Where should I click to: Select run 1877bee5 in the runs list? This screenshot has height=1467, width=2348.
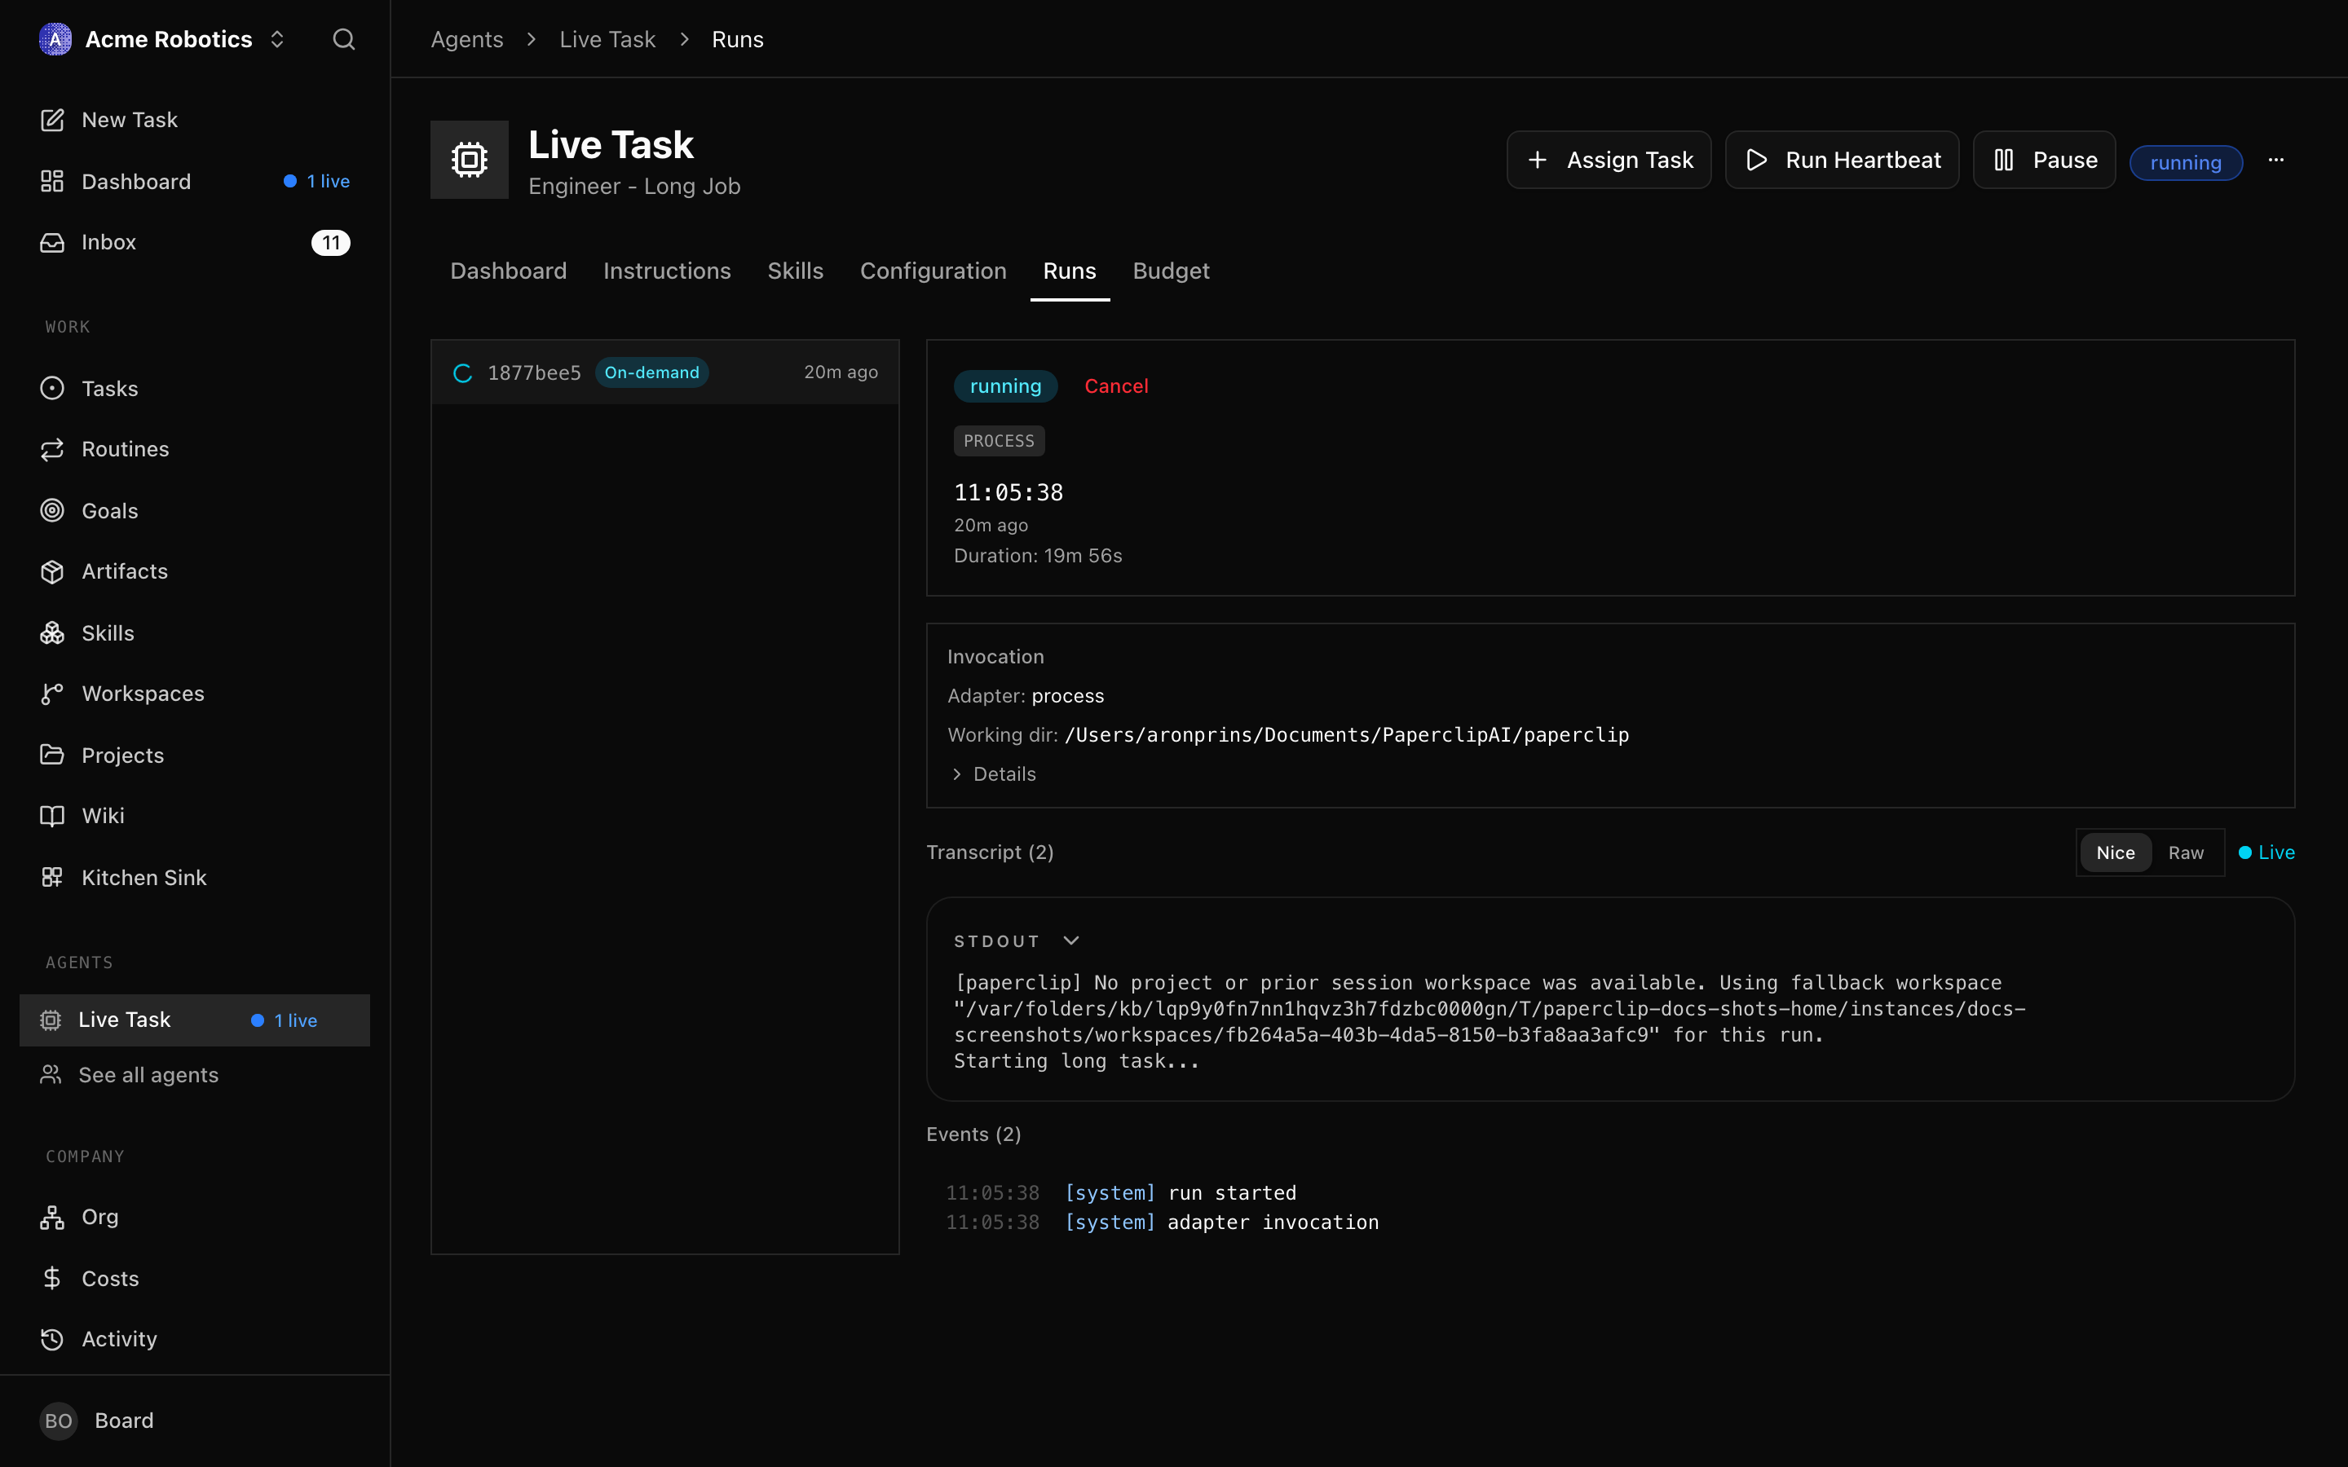[x=664, y=372]
